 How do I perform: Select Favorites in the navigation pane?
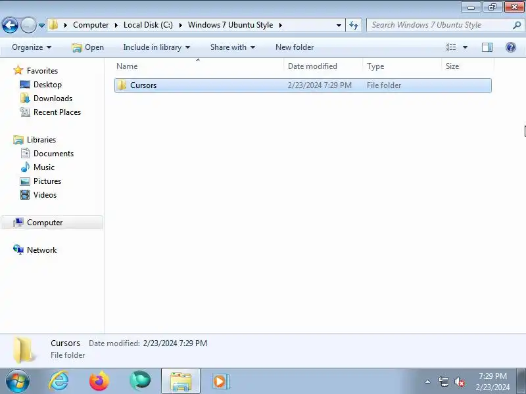pos(42,71)
